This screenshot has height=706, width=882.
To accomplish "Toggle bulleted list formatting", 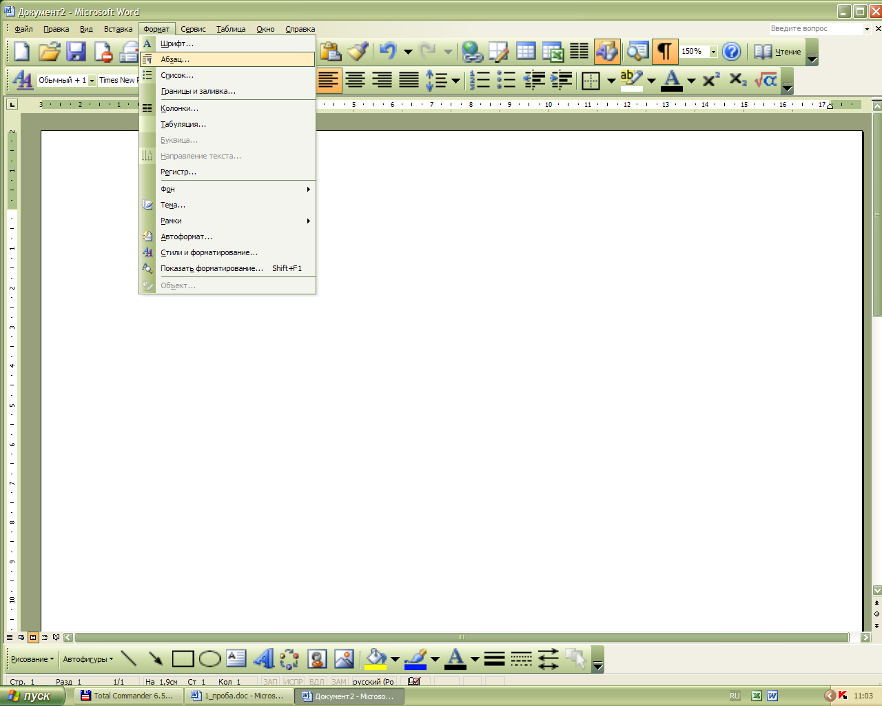I will click(x=506, y=80).
